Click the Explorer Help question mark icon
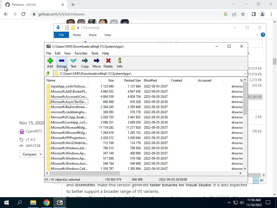The image size is (277, 208). click(x=263, y=35)
